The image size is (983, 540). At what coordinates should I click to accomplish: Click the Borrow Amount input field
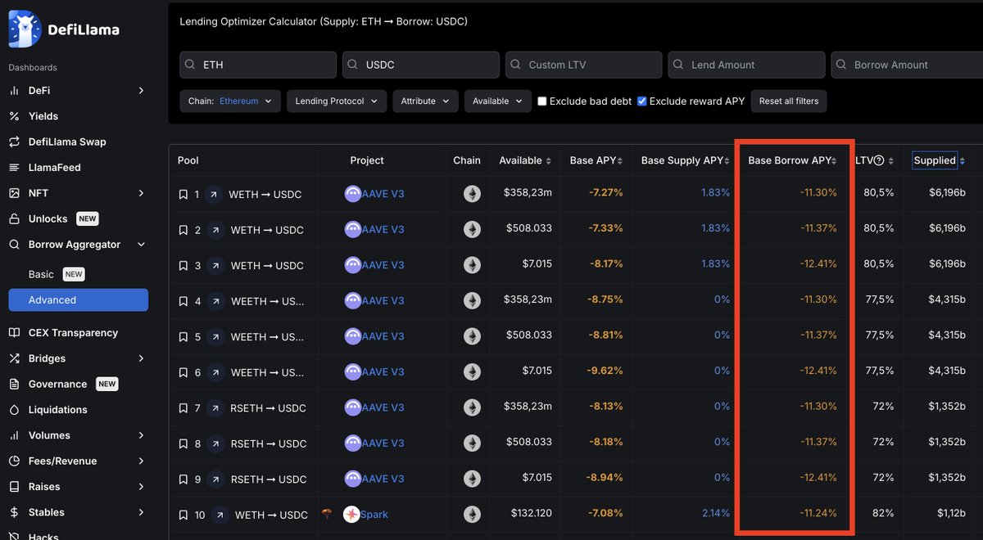(907, 65)
